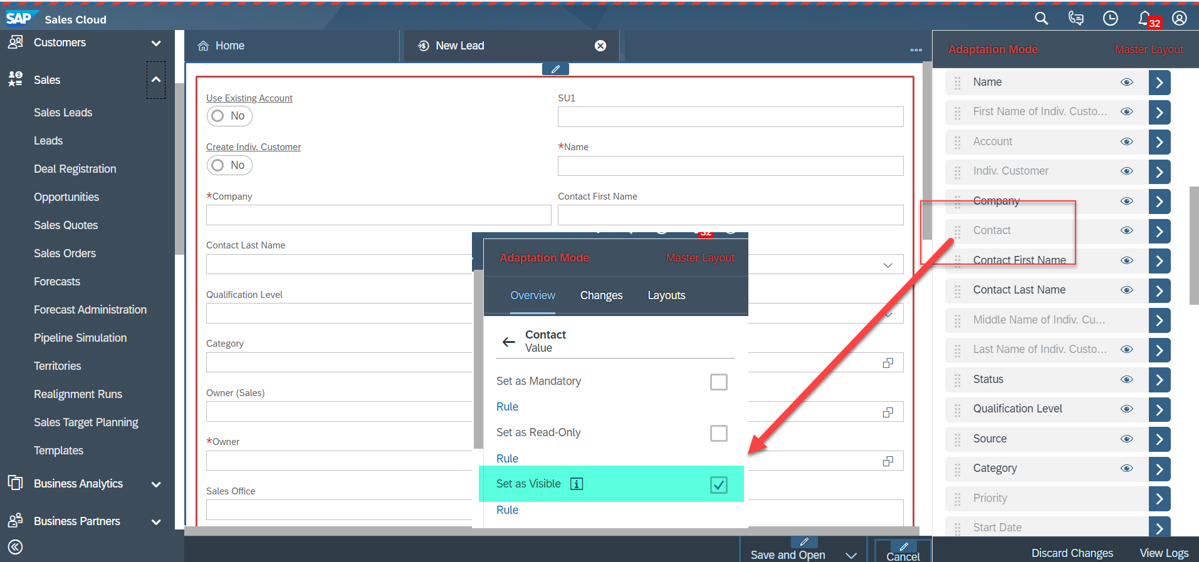
Task: Click the Cancel button
Action: pos(903,551)
